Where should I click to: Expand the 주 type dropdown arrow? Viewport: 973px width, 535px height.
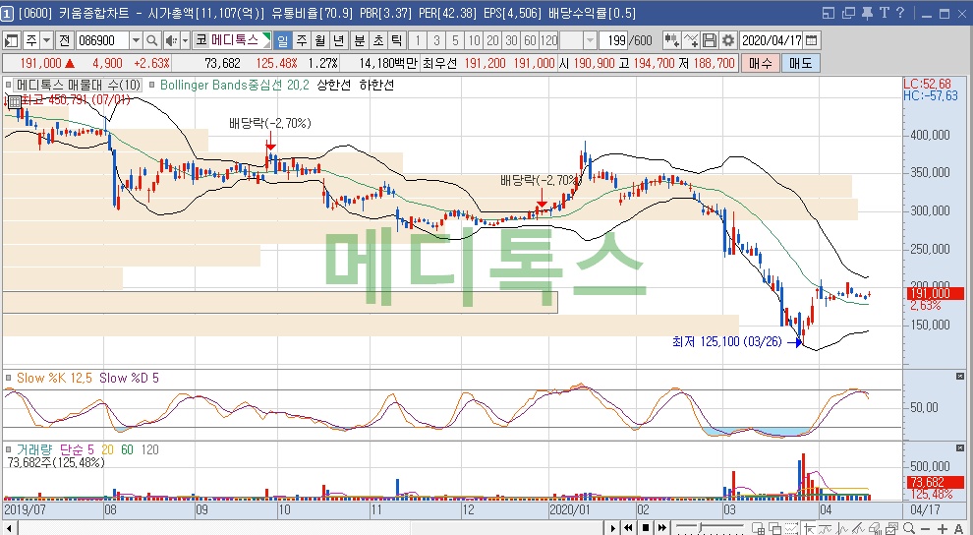click(46, 41)
